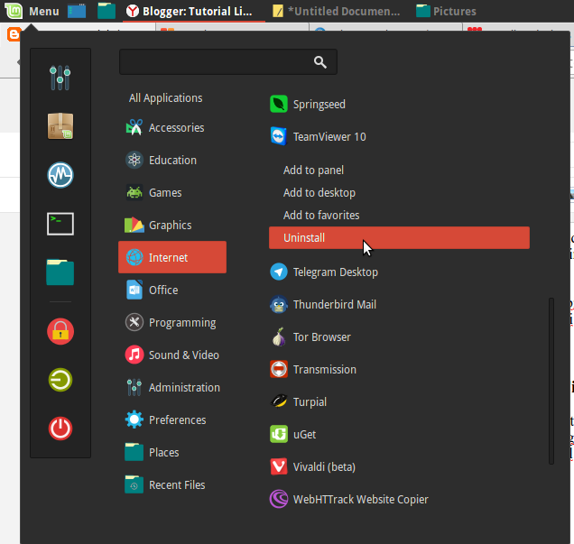Click the Turpial text label
The height and width of the screenshot is (544, 574).
click(x=310, y=402)
